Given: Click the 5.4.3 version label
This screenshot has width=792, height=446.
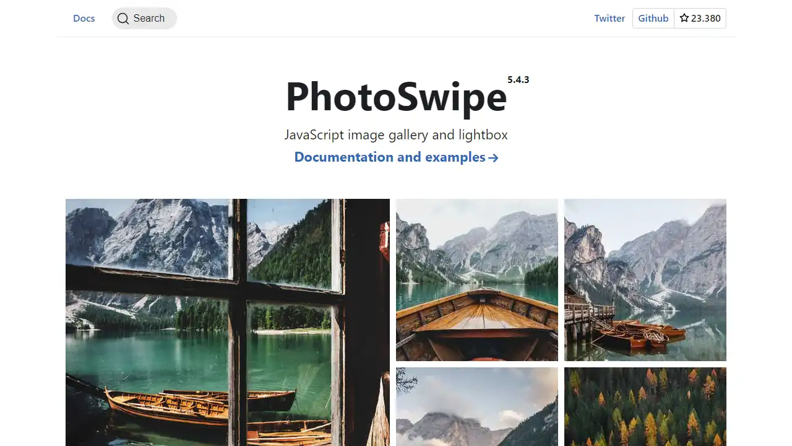Looking at the screenshot, I should click(519, 79).
